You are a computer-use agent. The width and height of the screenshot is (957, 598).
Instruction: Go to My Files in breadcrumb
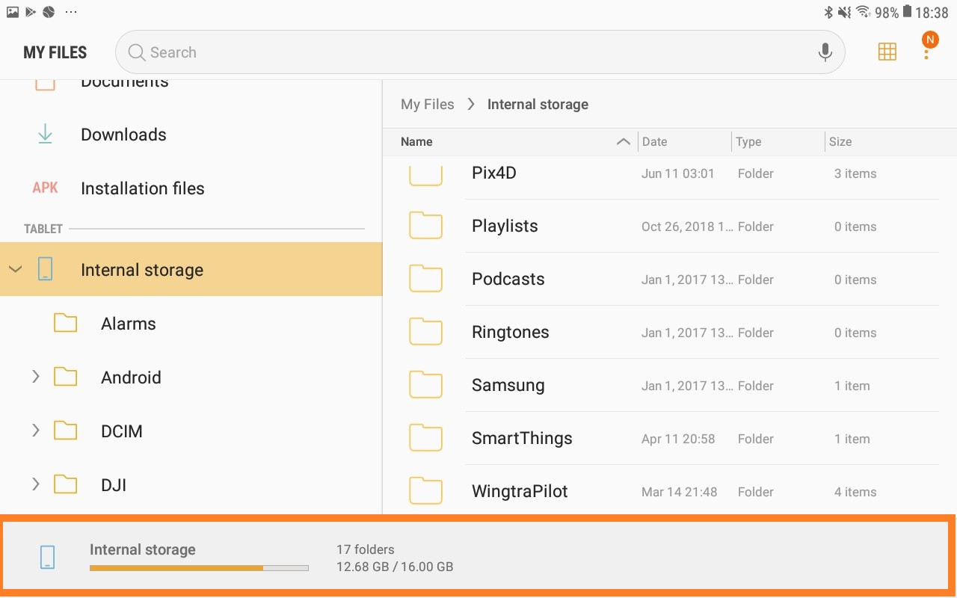tap(427, 105)
